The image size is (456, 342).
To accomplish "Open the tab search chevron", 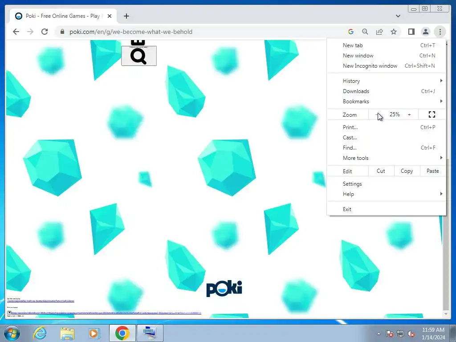I will pyautogui.click(x=398, y=16).
